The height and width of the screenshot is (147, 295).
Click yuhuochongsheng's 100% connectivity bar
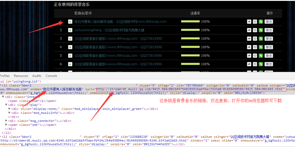coord(190,30)
